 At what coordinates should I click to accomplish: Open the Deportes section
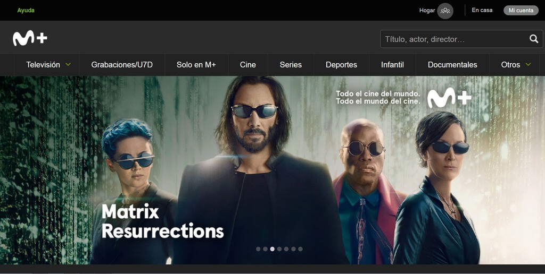341,65
